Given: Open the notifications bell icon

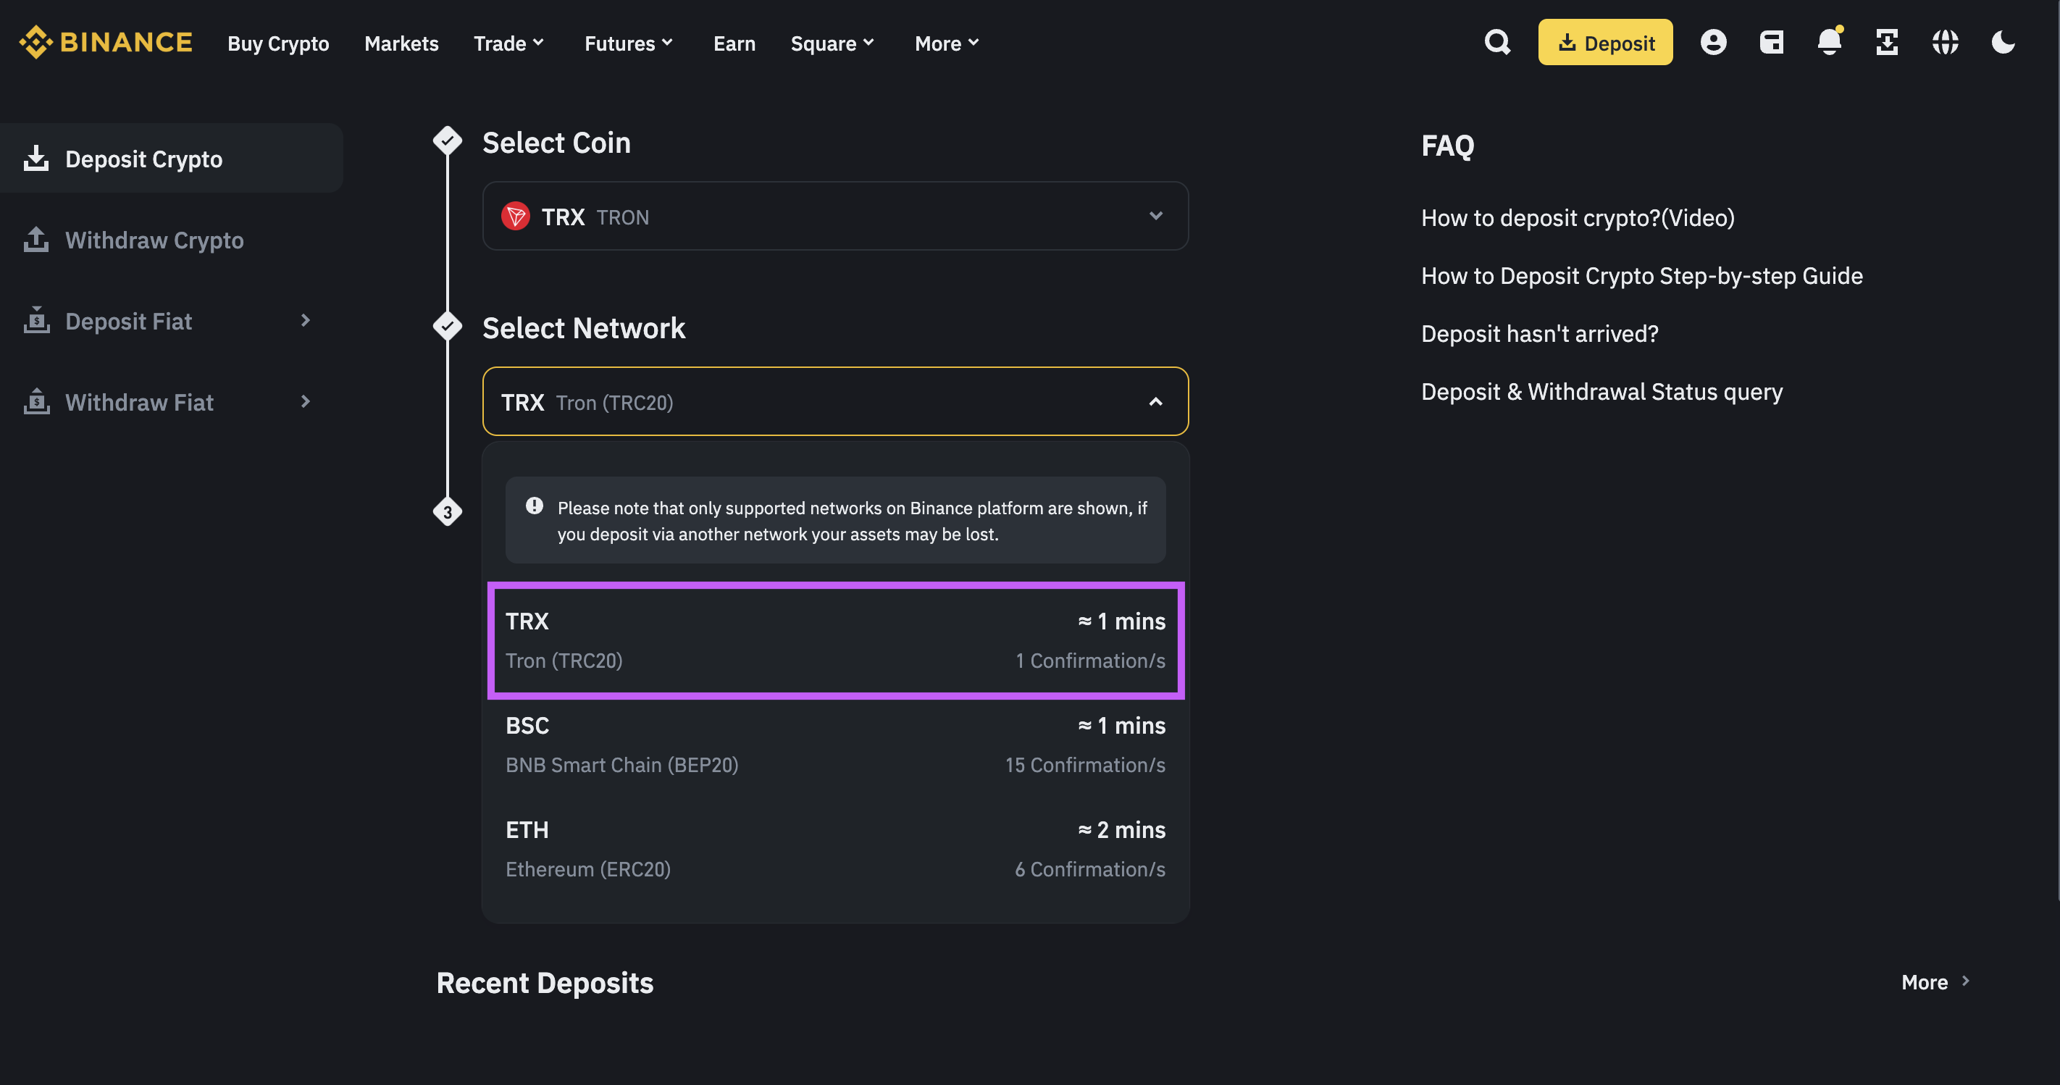Looking at the screenshot, I should 1830,41.
